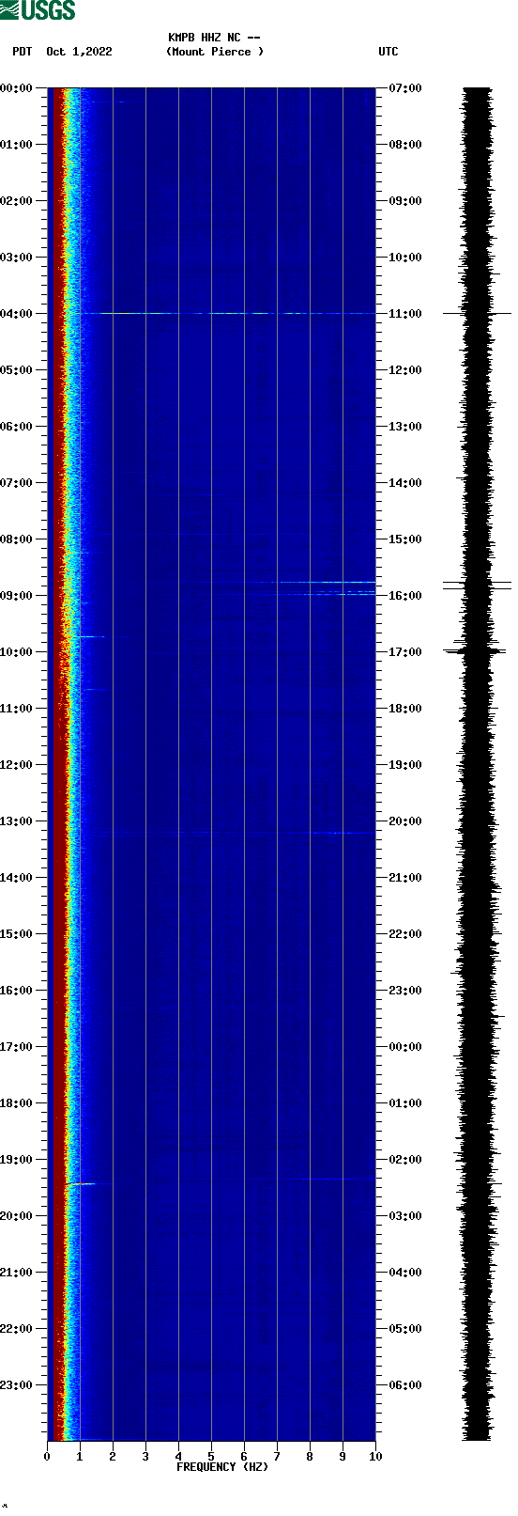Image resolution: width=518 pixels, height=1516 pixels.
Task: Click the 0 Hz frequency tick label
Action: pyautogui.click(x=47, y=1456)
